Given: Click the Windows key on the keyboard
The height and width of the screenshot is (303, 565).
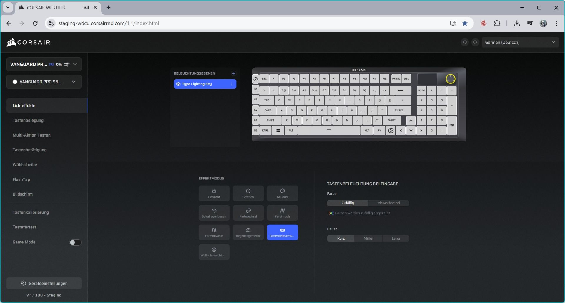Looking at the screenshot, I should point(278,130).
